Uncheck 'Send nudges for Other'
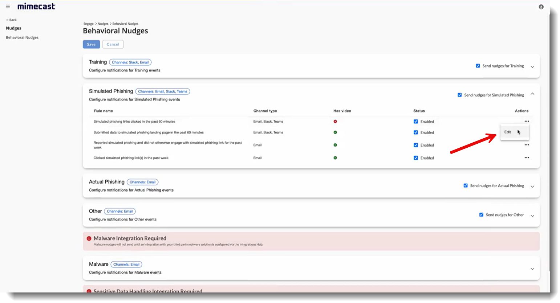This screenshot has width=560, height=303. 482,214
